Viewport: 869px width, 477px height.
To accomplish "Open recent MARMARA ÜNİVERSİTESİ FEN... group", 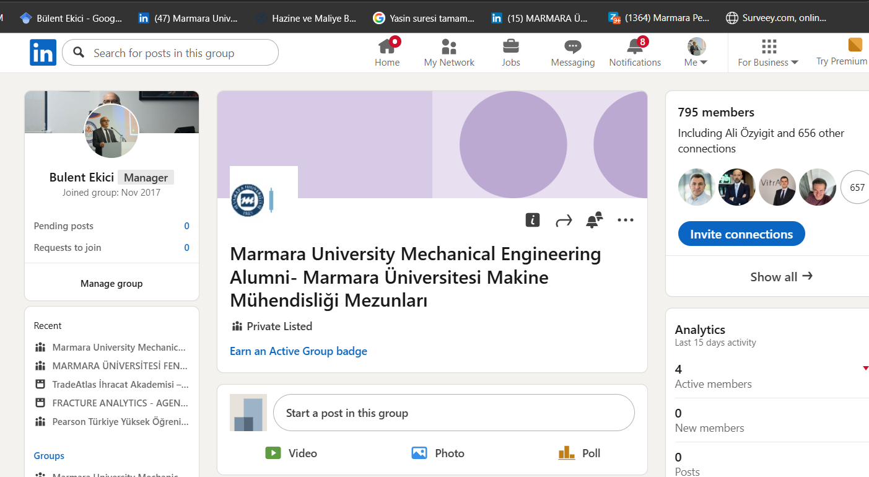I will [x=111, y=366].
